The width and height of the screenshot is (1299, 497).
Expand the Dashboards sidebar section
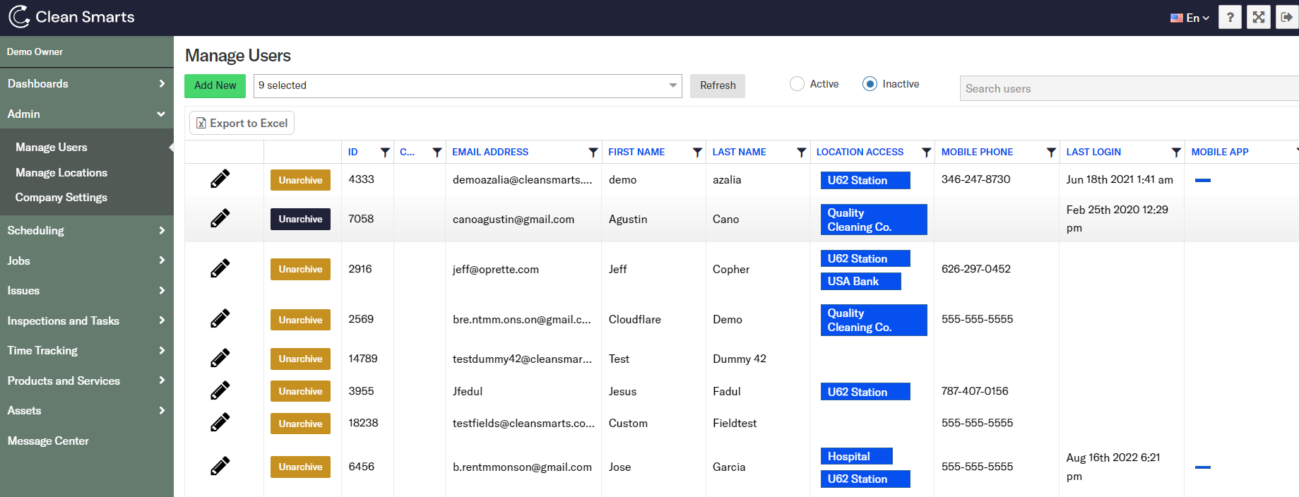tap(86, 84)
